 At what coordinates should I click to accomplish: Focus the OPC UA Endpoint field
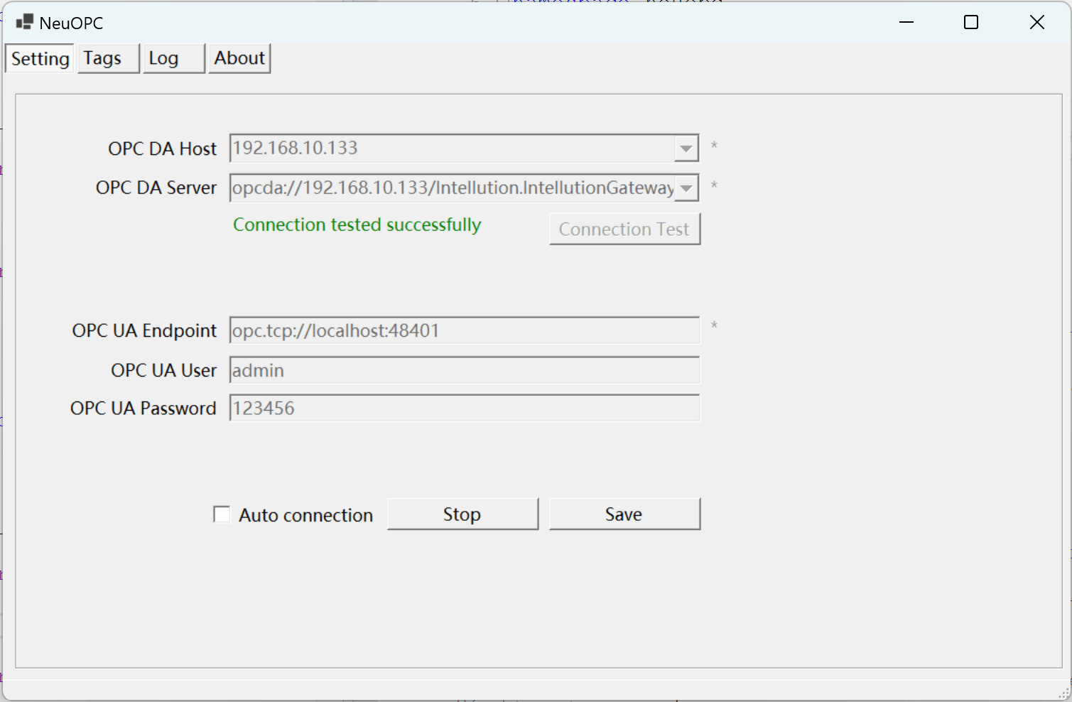click(463, 331)
